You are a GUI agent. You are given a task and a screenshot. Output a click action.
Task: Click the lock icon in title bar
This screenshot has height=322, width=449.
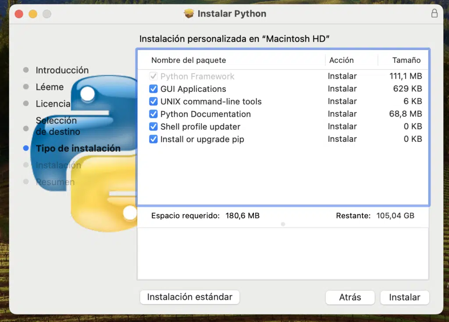435,13
